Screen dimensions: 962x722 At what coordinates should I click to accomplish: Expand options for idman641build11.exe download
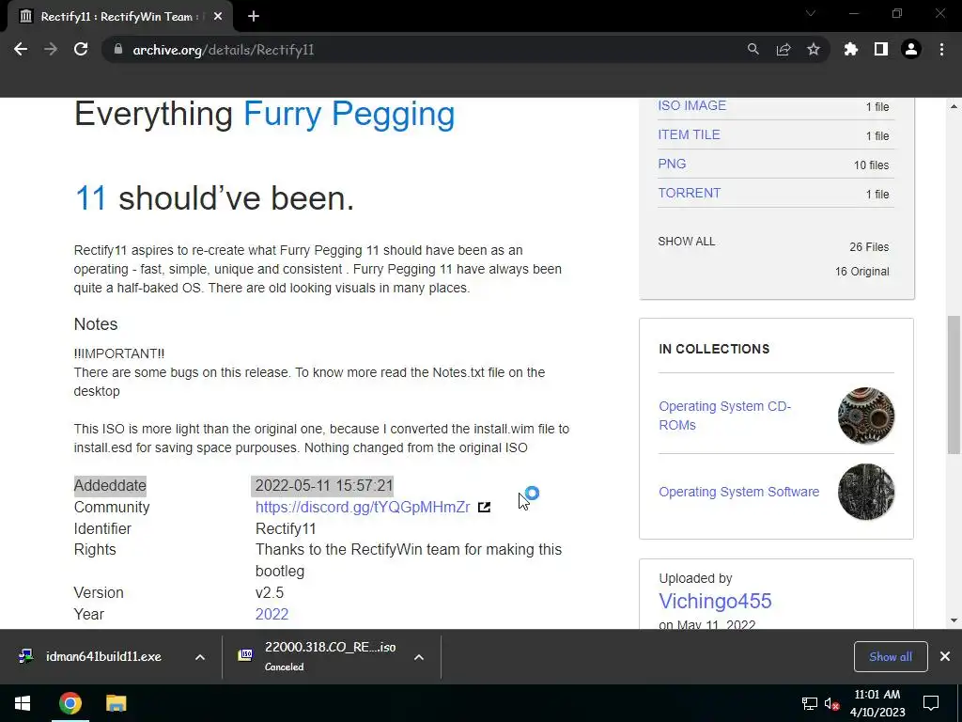coord(200,657)
